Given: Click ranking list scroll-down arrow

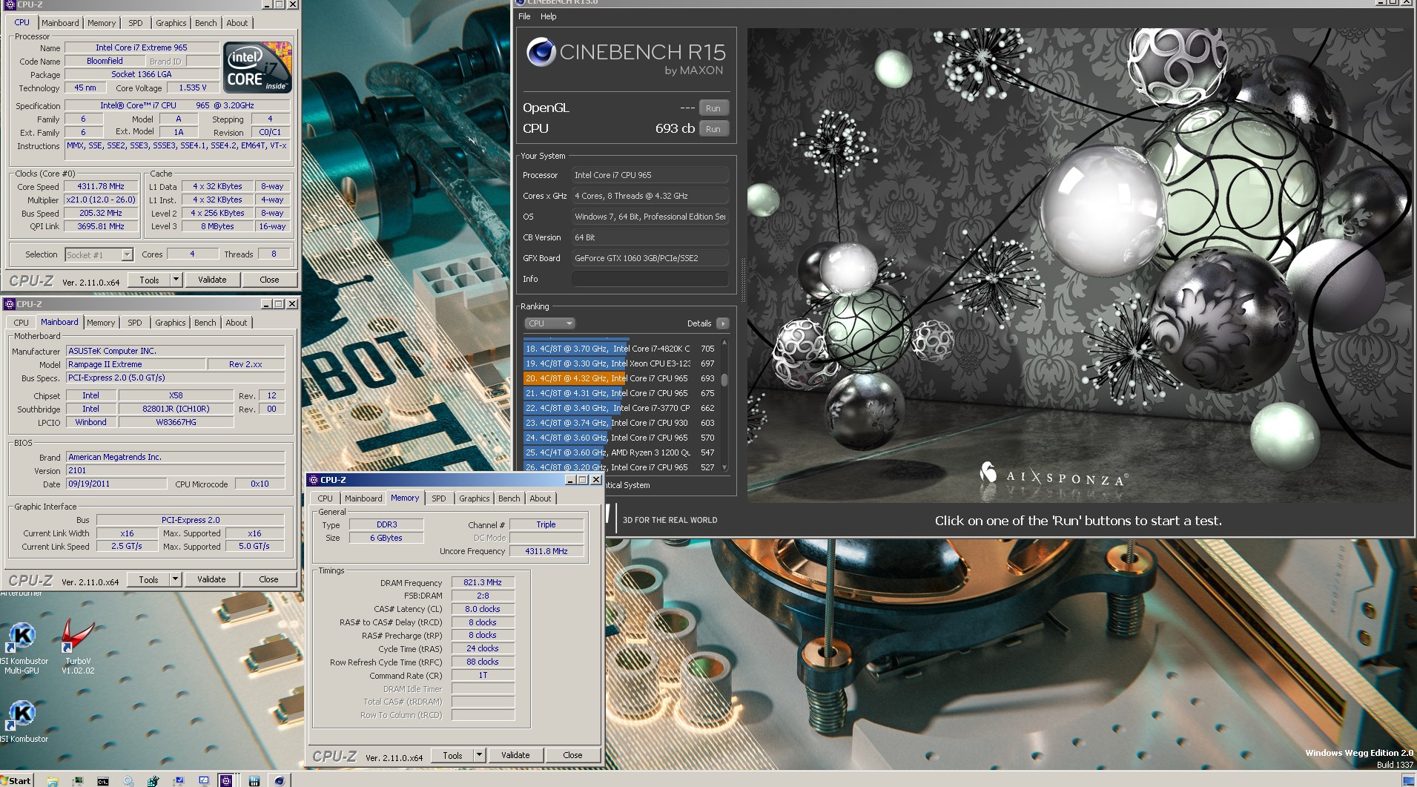Looking at the screenshot, I should (x=724, y=467).
